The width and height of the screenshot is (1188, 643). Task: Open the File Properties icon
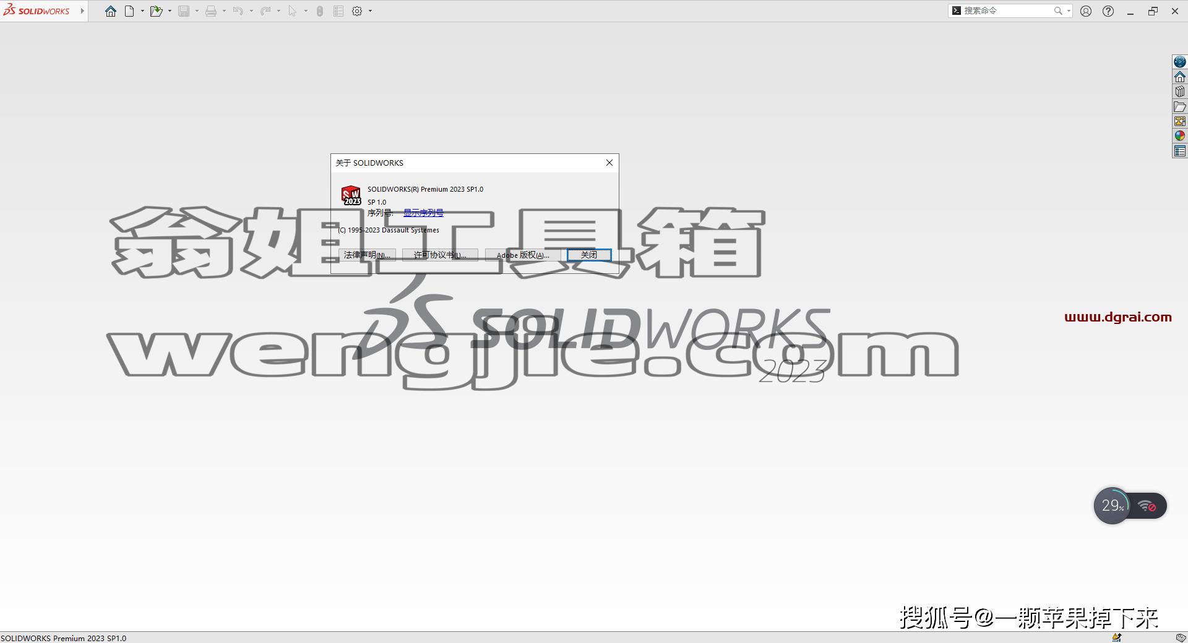pyautogui.click(x=338, y=11)
